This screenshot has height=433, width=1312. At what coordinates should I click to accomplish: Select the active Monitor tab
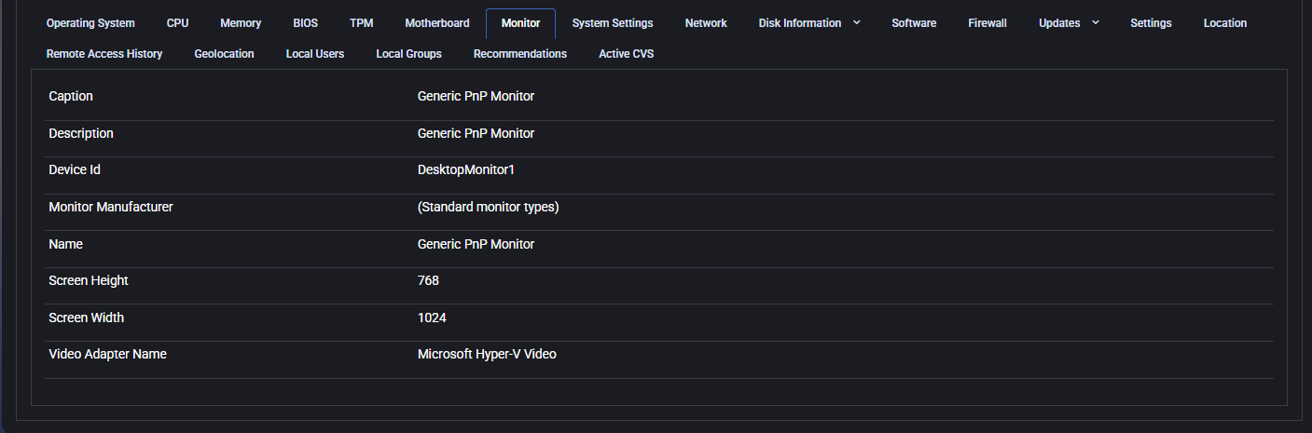coord(520,23)
